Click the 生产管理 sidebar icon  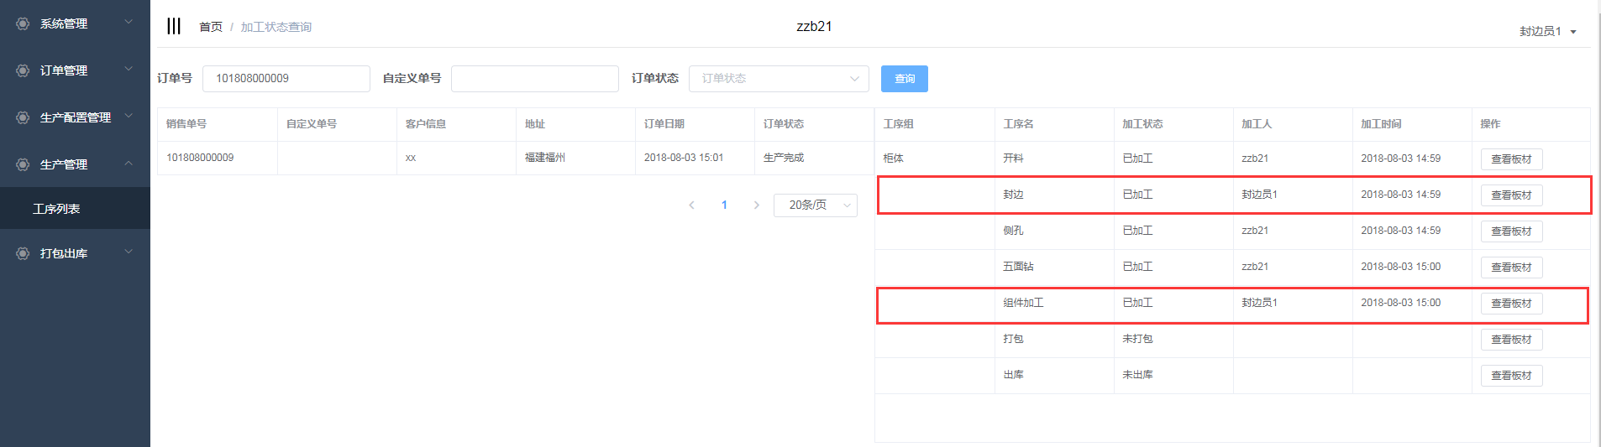(23, 164)
